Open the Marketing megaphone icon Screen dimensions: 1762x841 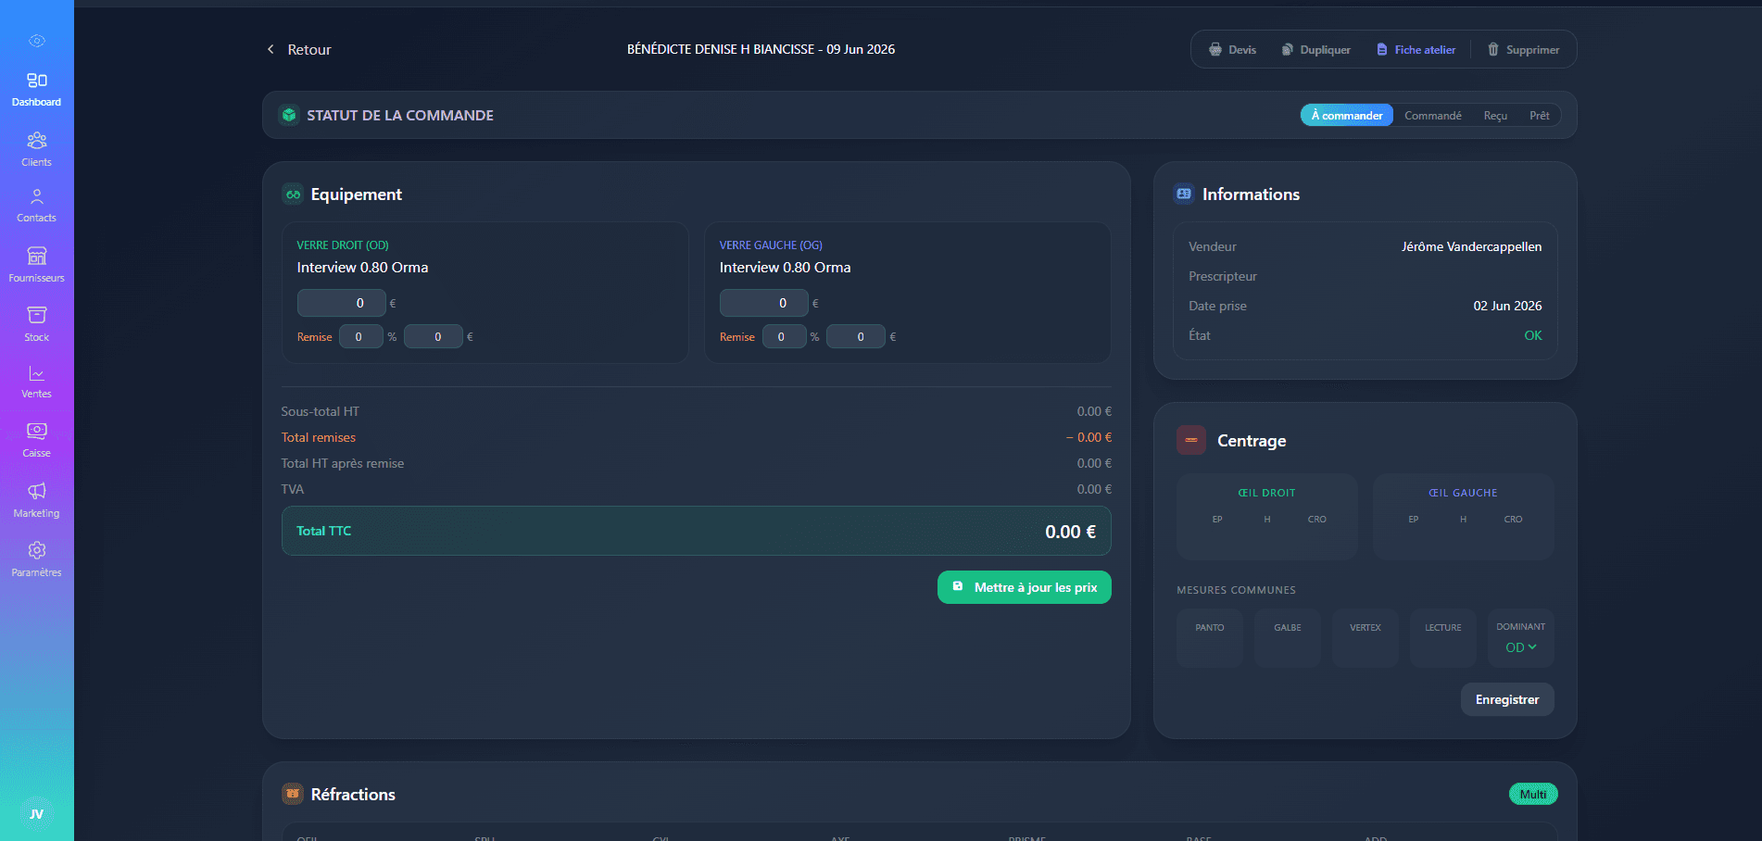pos(37,491)
